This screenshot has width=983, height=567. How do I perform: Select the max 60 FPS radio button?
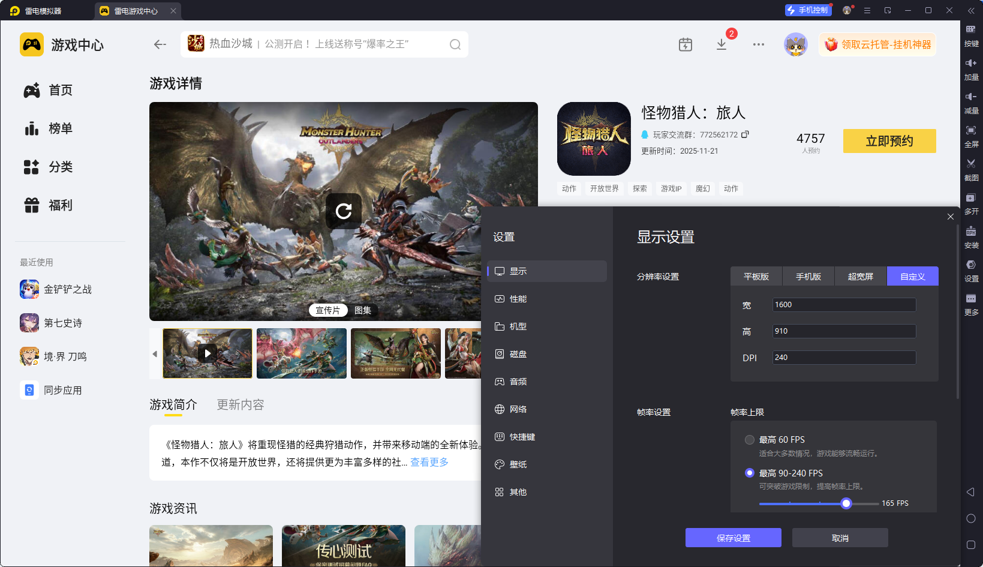click(x=750, y=440)
